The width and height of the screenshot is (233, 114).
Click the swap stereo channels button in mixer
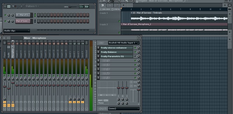point(131,86)
